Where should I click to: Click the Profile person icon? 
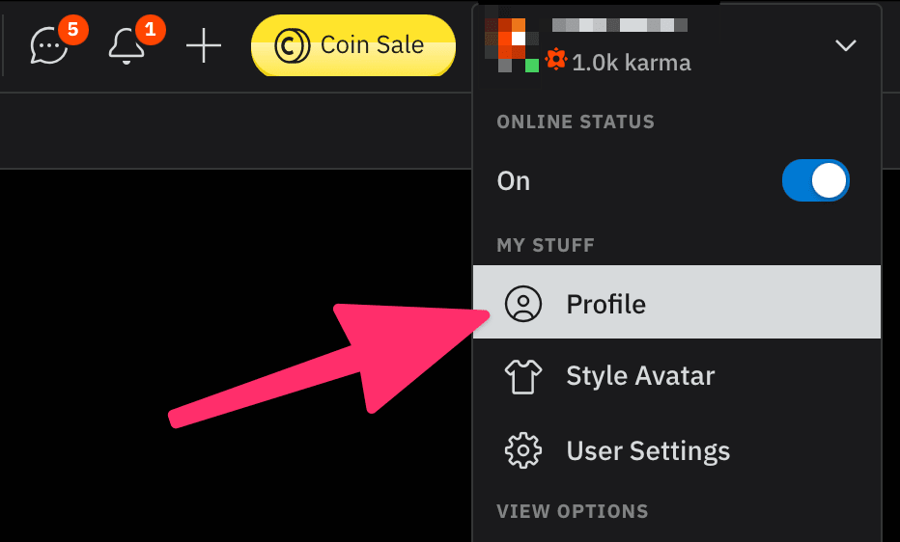click(x=522, y=304)
